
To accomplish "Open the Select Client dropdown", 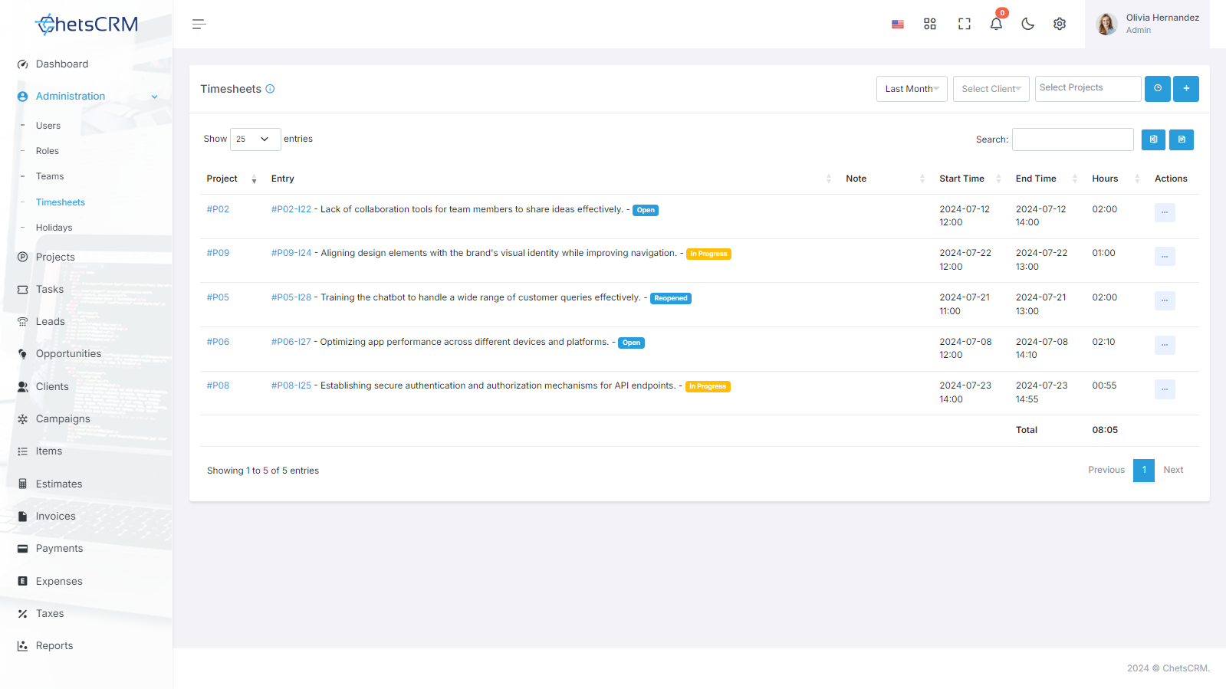I will [991, 89].
